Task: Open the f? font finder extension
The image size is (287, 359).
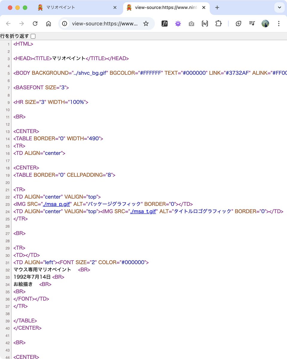Action: [164, 24]
